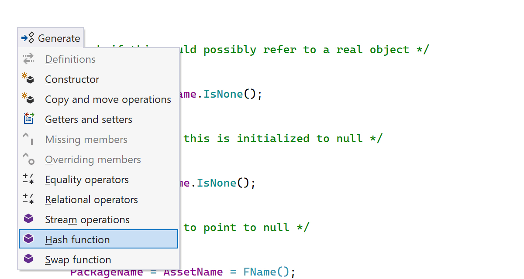This screenshot has width=524, height=279.
Task: Select Stream operations menu item
Action: 87,220
